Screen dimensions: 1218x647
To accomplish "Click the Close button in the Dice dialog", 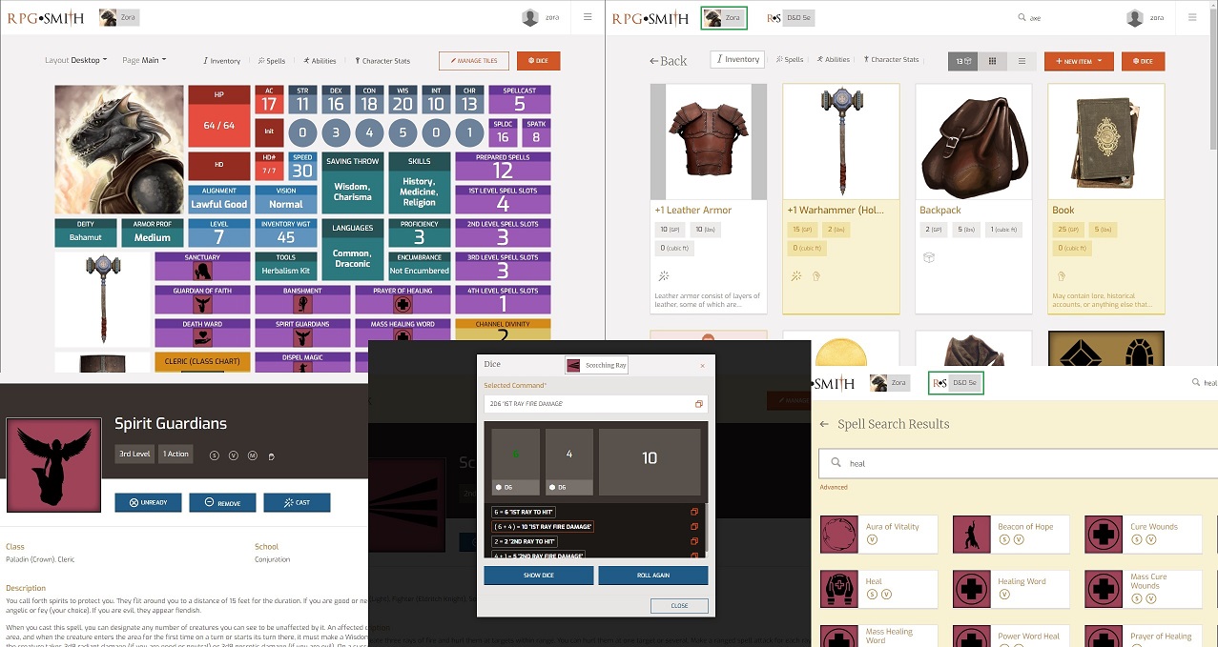I will click(x=679, y=606).
